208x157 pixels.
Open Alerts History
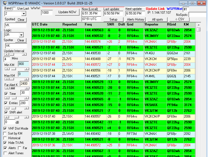pyautogui.click(x=135, y=19)
